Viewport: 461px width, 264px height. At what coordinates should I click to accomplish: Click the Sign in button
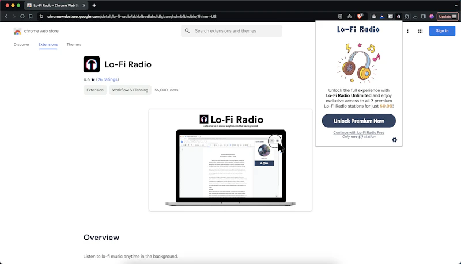tap(442, 31)
